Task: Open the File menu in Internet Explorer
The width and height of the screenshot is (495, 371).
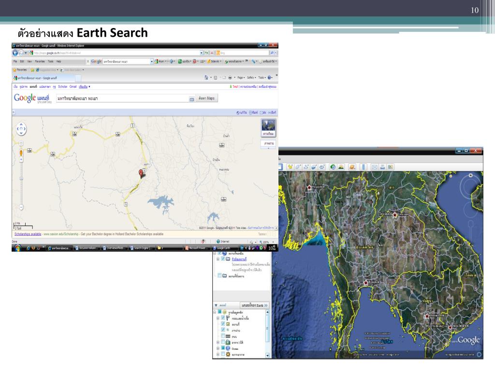Action: coord(15,61)
